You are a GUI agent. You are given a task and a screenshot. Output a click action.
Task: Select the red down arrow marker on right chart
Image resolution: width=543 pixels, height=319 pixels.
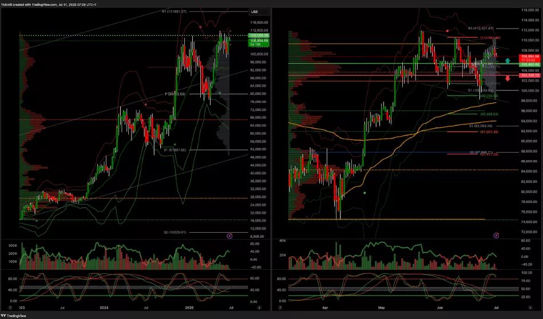[507, 78]
